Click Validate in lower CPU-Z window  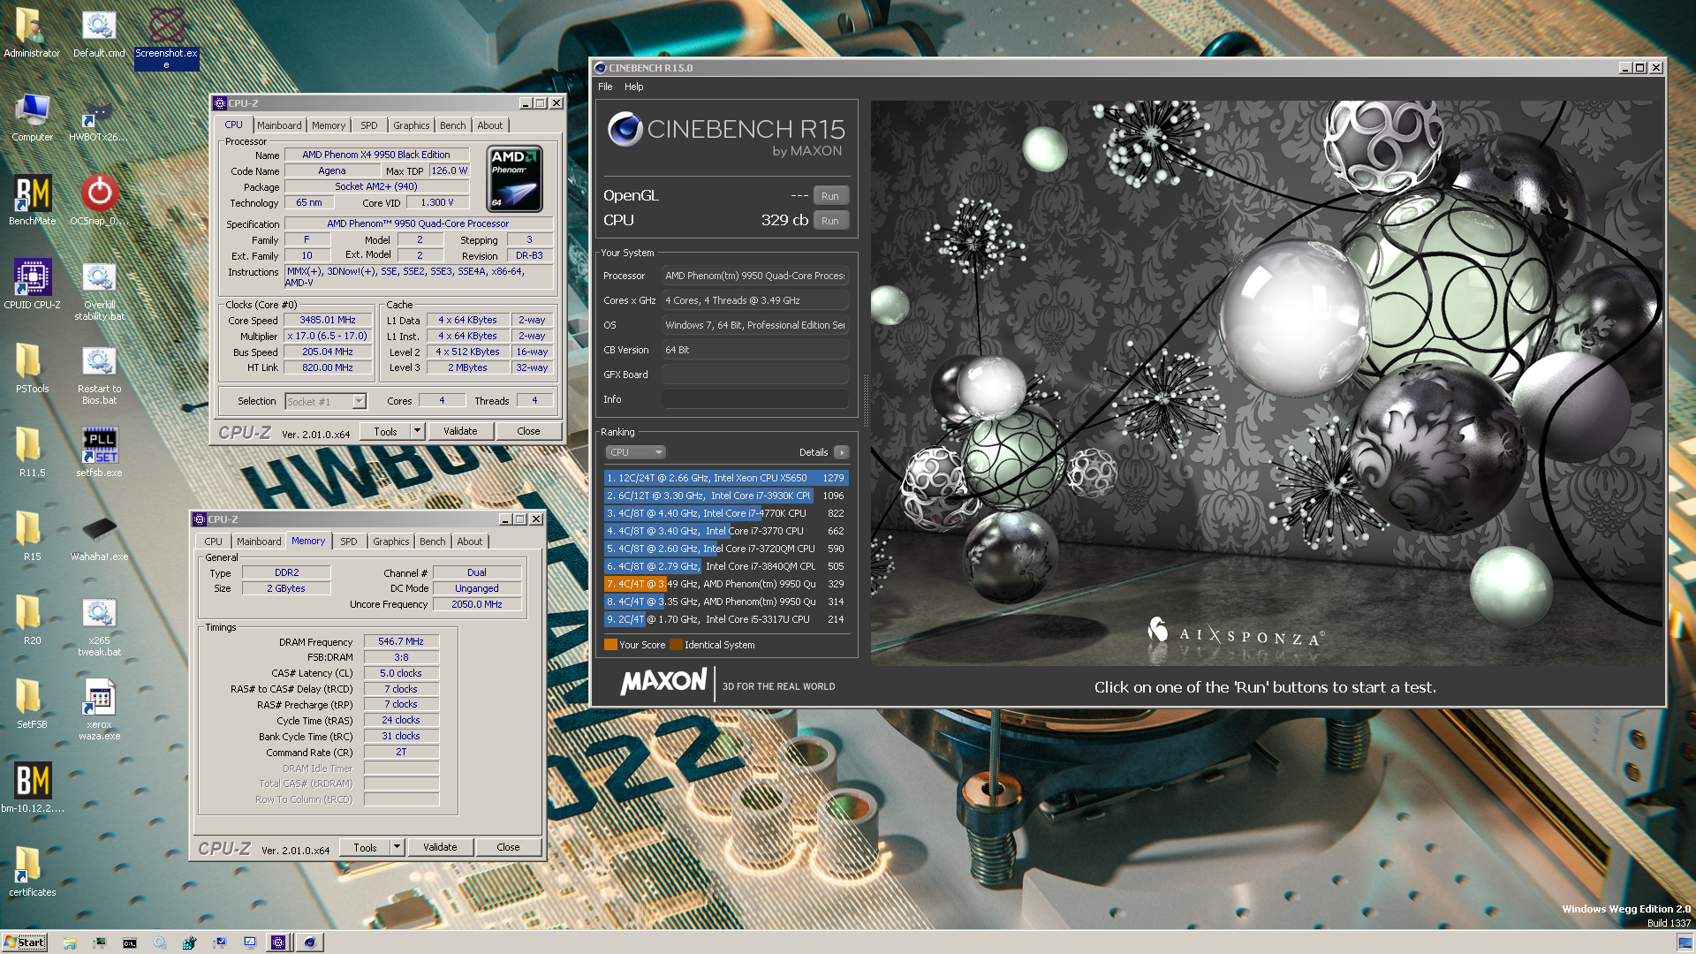tap(440, 848)
